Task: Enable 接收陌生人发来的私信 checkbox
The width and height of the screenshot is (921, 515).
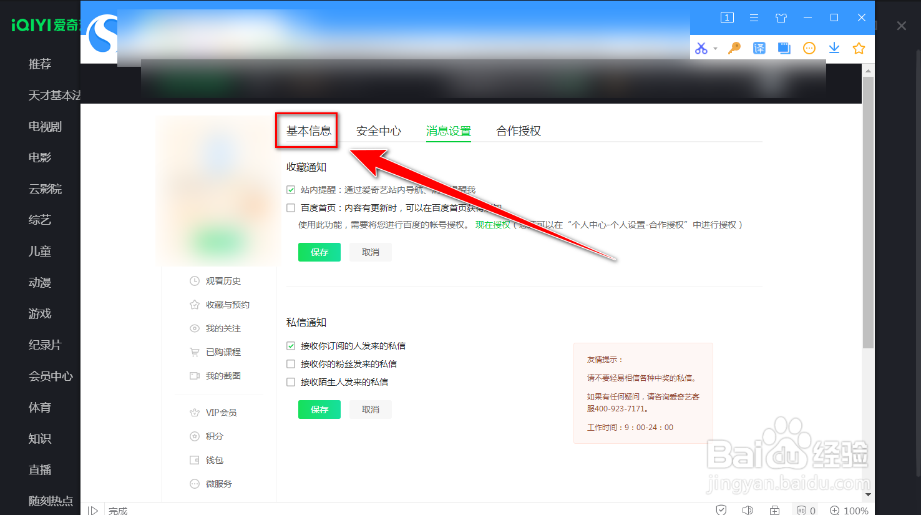Action: coord(291,382)
